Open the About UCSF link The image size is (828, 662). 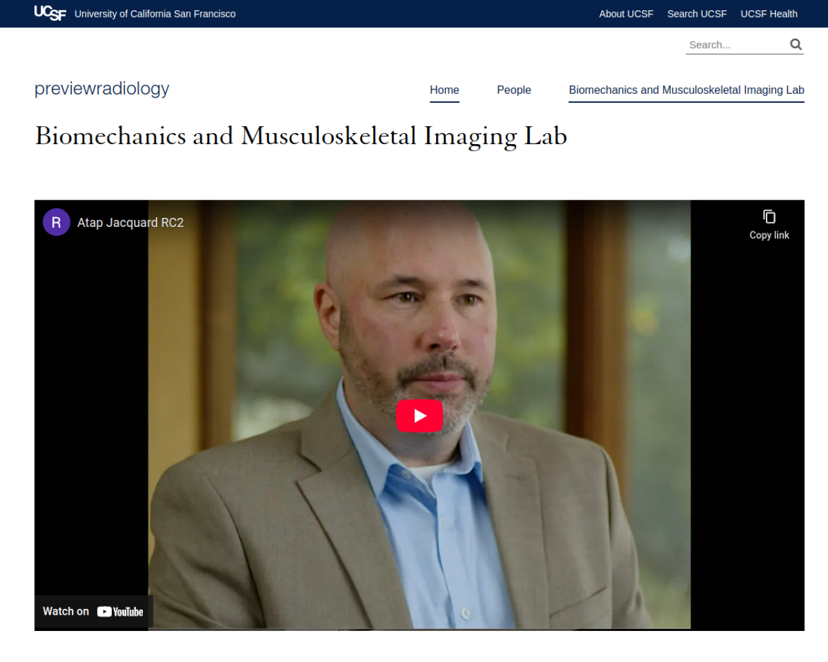(626, 14)
